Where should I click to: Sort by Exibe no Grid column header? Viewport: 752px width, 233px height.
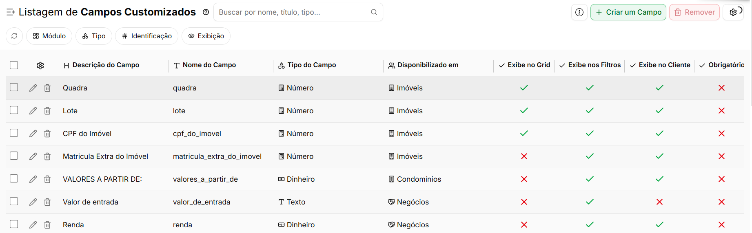524,65
